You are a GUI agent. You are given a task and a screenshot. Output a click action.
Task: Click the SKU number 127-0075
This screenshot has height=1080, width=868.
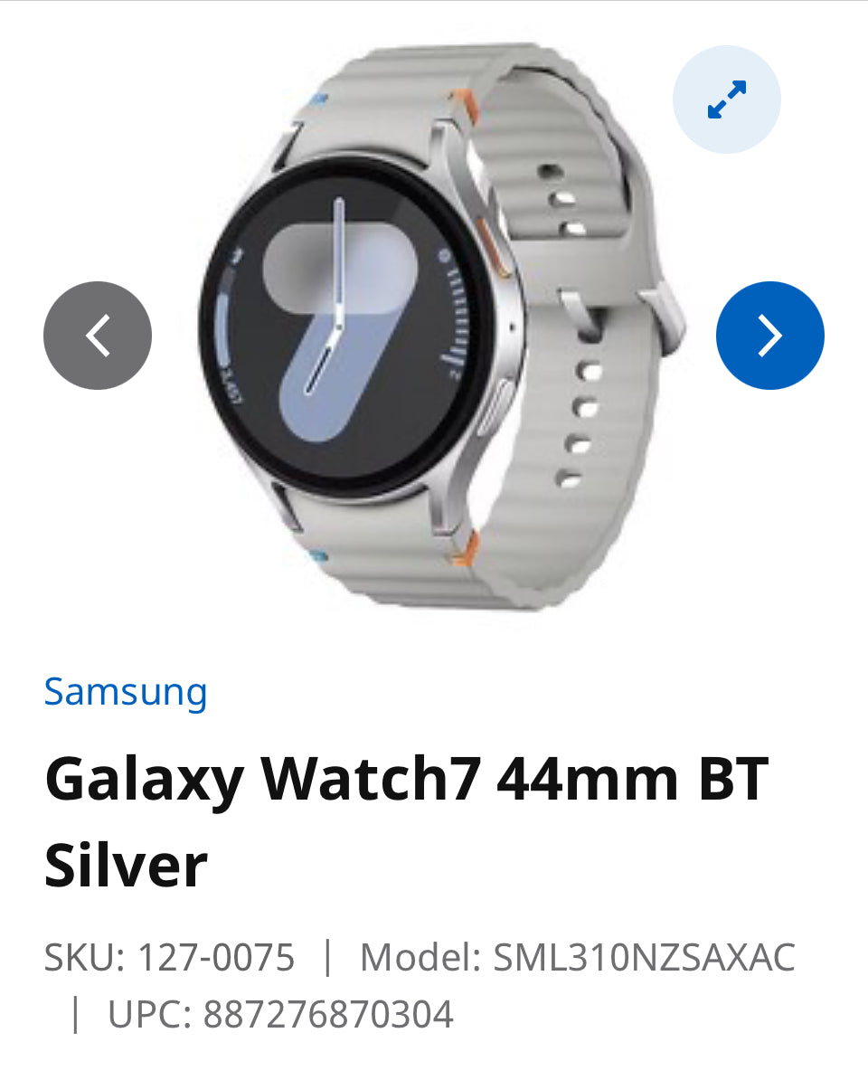(216, 957)
